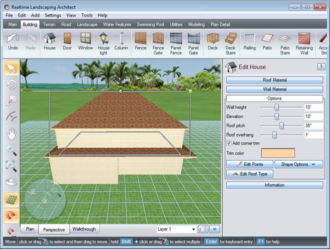Image resolution: width=330 pixels, height=249 pixels.
Task: Adjust the Elevation slider
Action: point(277,116)
